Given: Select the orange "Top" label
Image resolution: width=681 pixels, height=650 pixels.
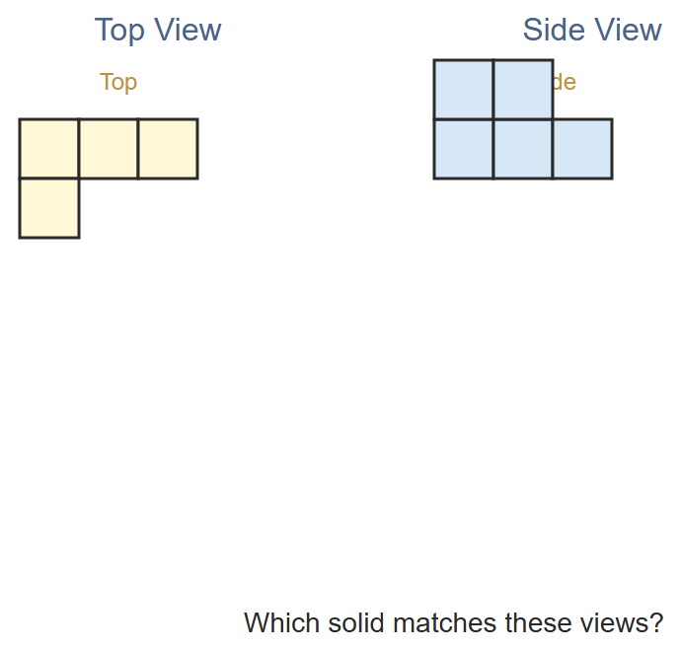Looking at the screenshot, I should (x=118, y=83).
